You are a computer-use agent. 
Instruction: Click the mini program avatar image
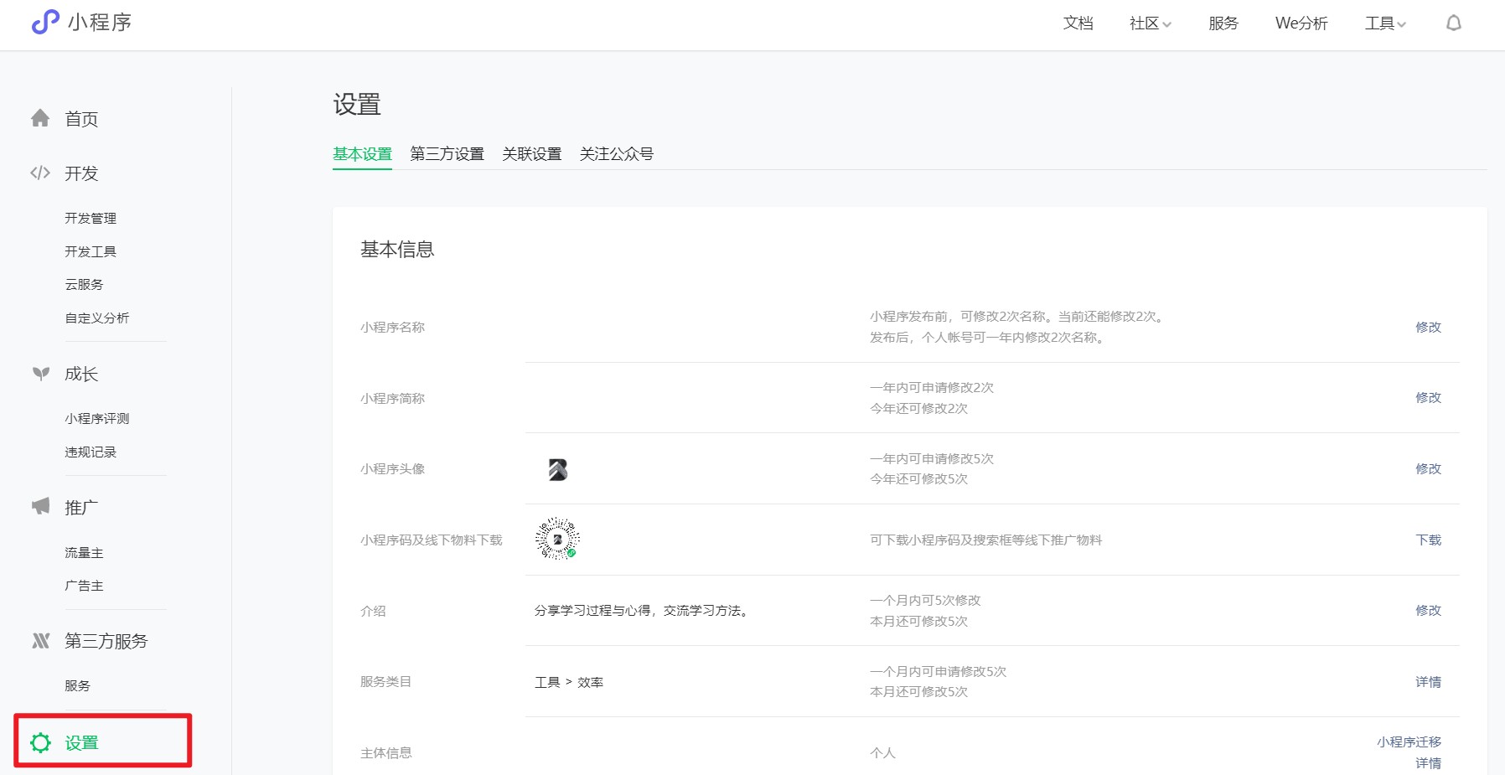coord(558,469)
